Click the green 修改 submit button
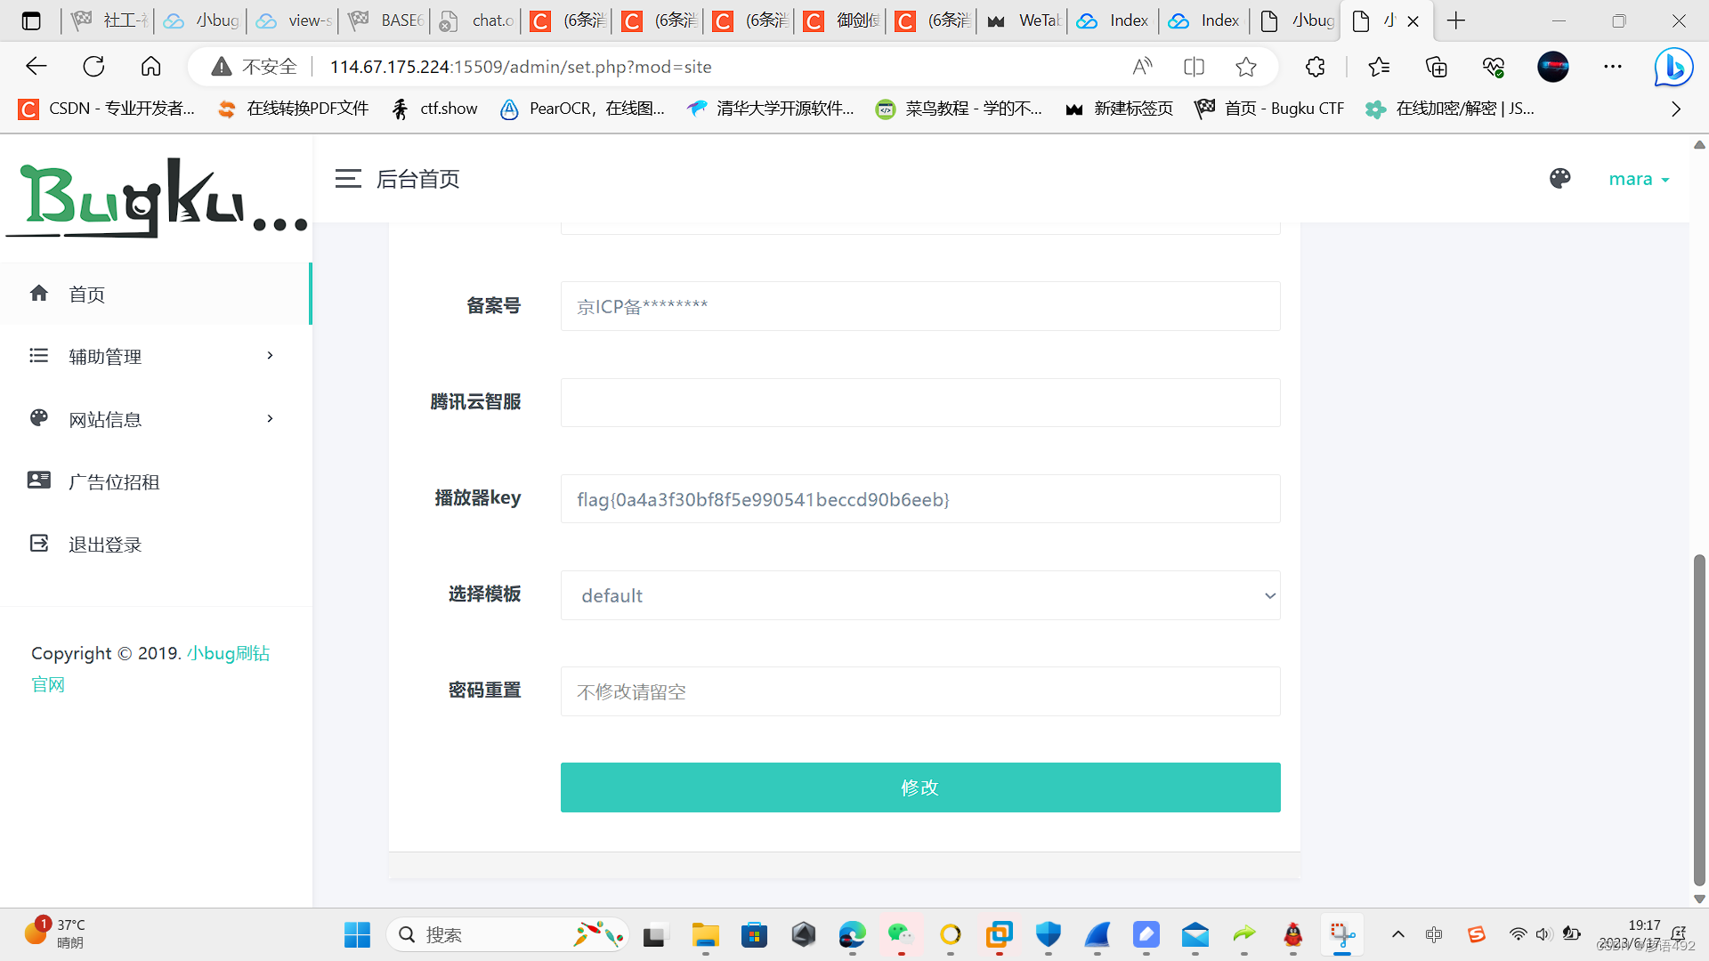This screenshot has height=961, width=1709. coord(919,787)
